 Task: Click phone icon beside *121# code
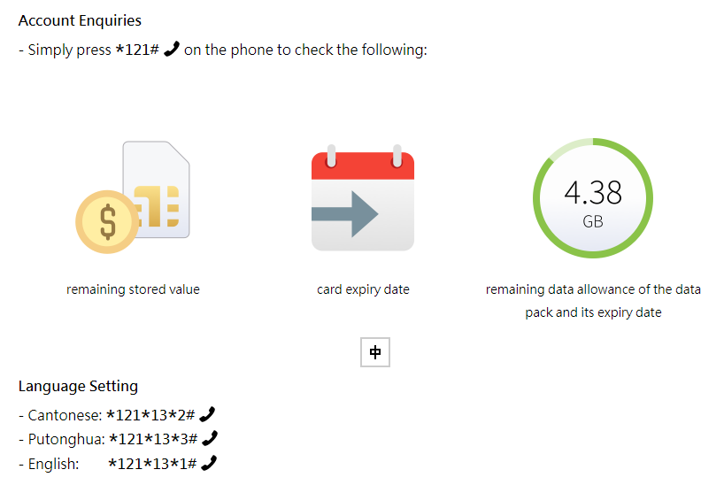[172, 49]
